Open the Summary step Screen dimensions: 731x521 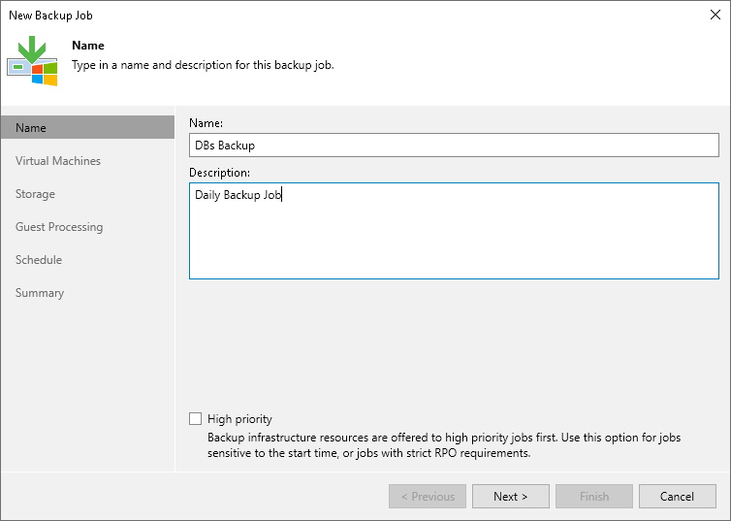(x=40, y=293)
